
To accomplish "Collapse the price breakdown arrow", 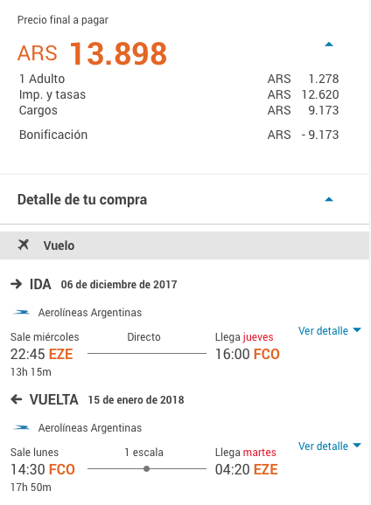I will pos(328,45).
